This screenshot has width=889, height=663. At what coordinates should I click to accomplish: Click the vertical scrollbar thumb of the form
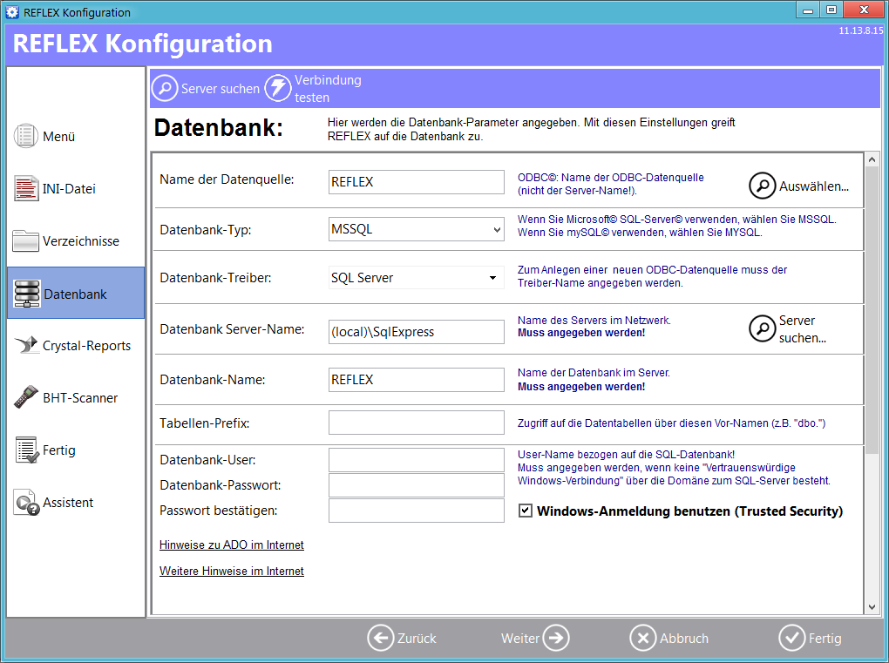(x=872, y=308)
